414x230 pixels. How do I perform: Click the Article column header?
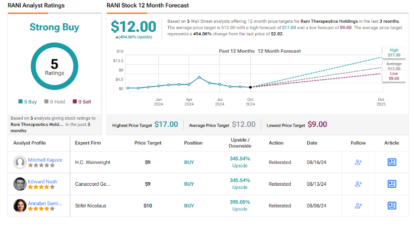pos(392,143)
